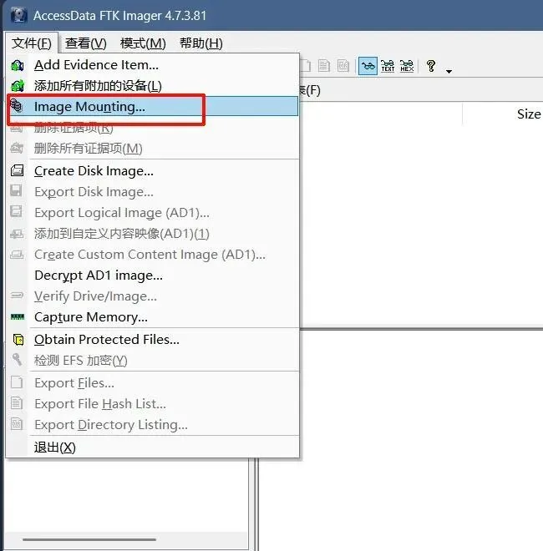Click the Size column header

529,114
